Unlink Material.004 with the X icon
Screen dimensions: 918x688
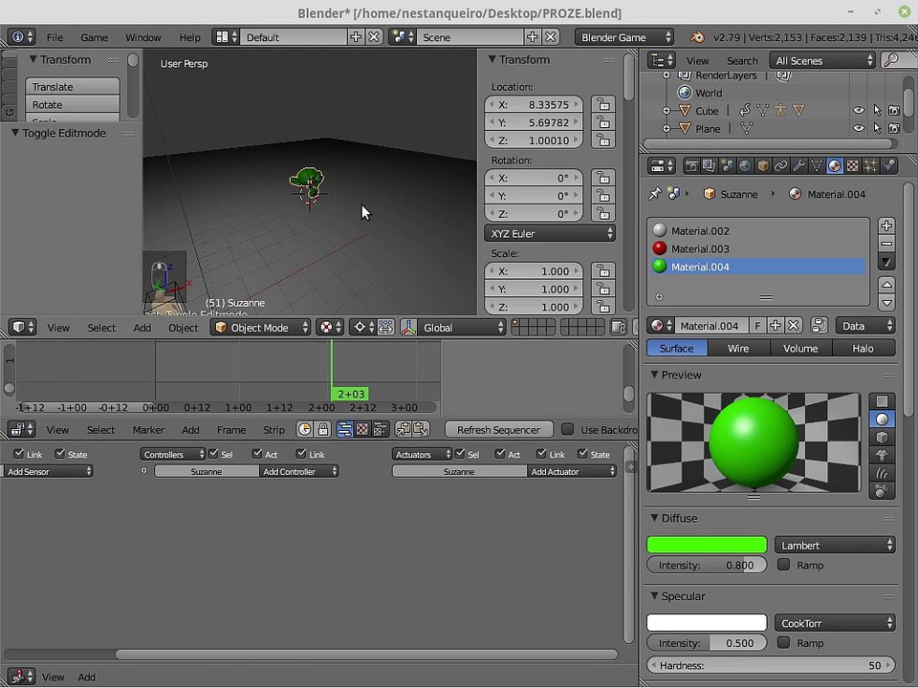point(794,326)
